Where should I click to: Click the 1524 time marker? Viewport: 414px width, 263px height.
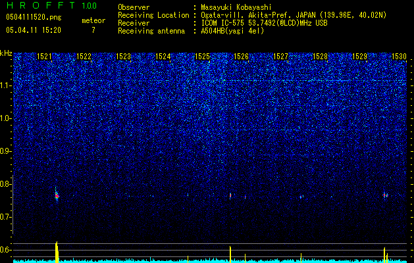[163, 57]
